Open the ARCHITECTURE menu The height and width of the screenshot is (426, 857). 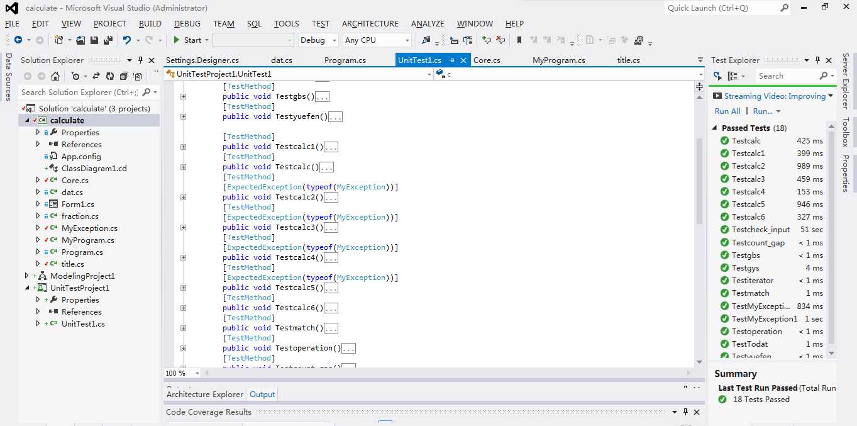point(370,24)
